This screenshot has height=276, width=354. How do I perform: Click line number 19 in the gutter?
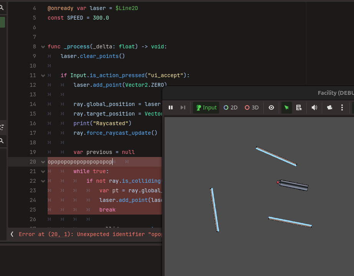[33, 152]
